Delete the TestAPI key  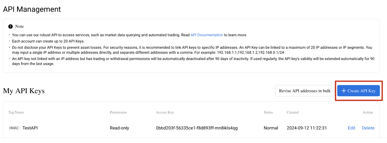click(368, 128)
